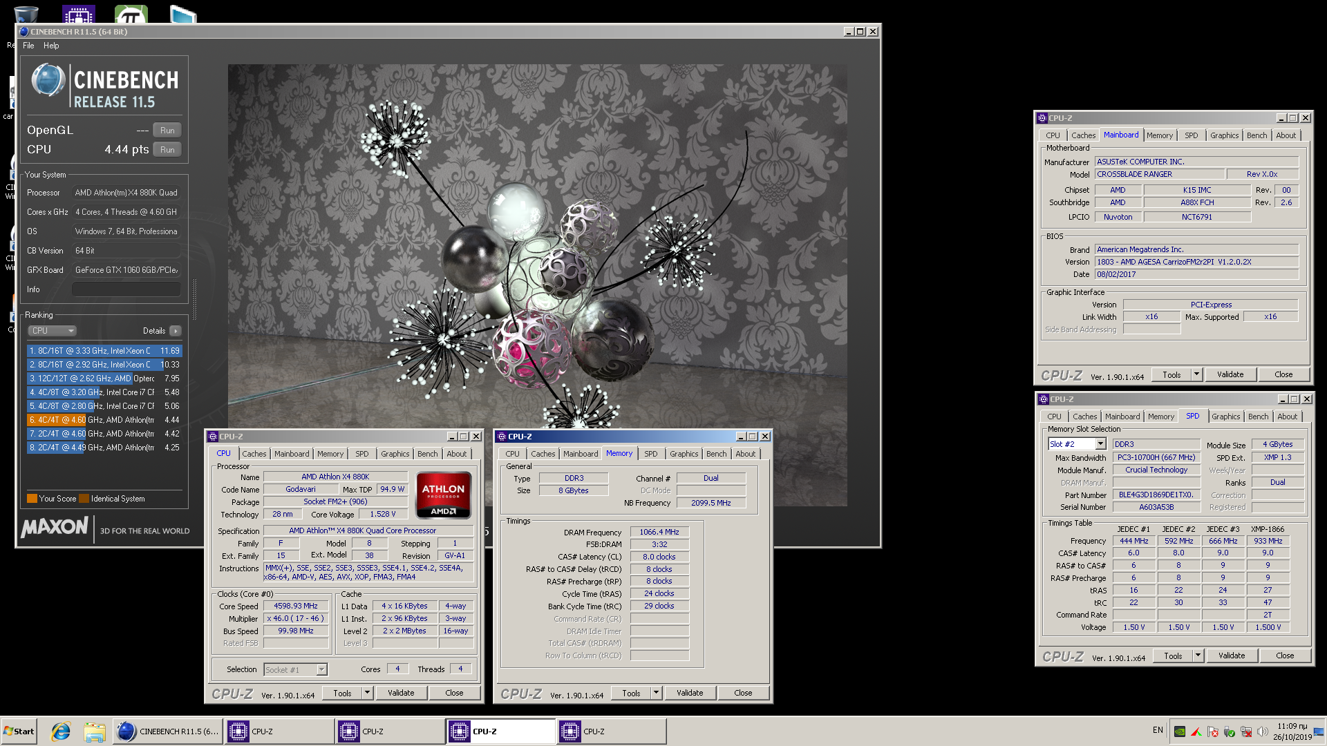Click the speaker volume tray icon
This screenshot has width=1327, height=746.
click(x=1263, y=731)
